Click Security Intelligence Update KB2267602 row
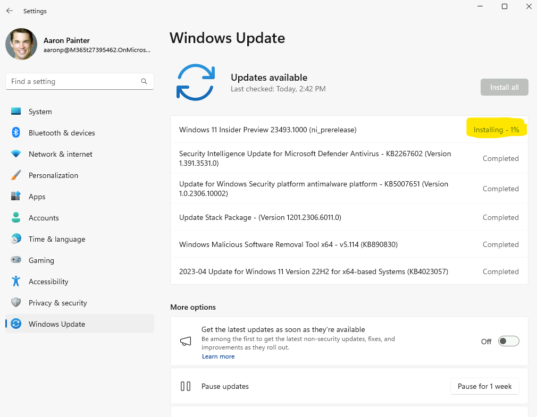This screenshot has height=417, width=537. coord(349,158)
